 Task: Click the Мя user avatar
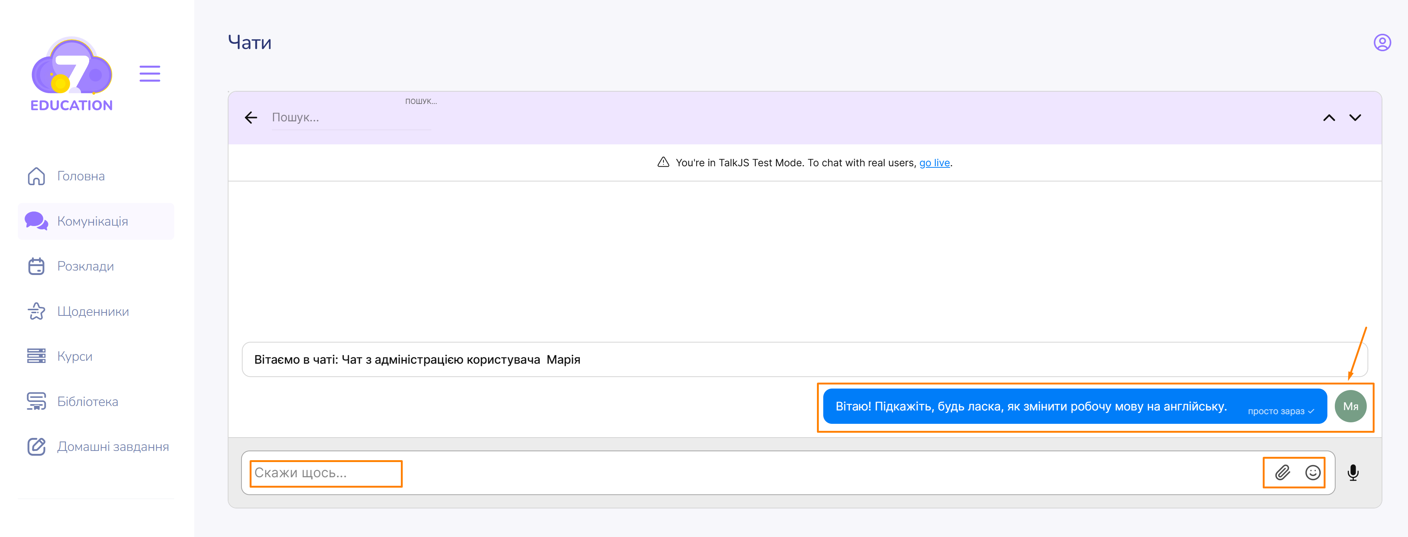[x=1351, y=407]
